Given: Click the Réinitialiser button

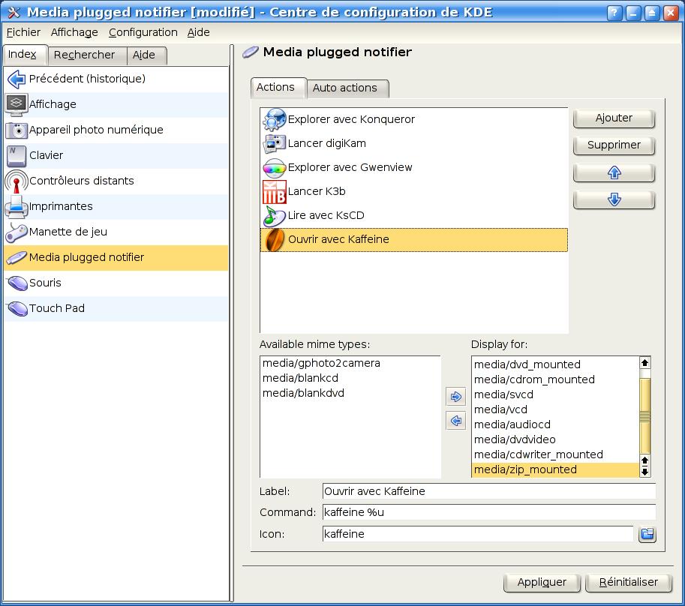Looking at the screenshot, I should point(628,582).
